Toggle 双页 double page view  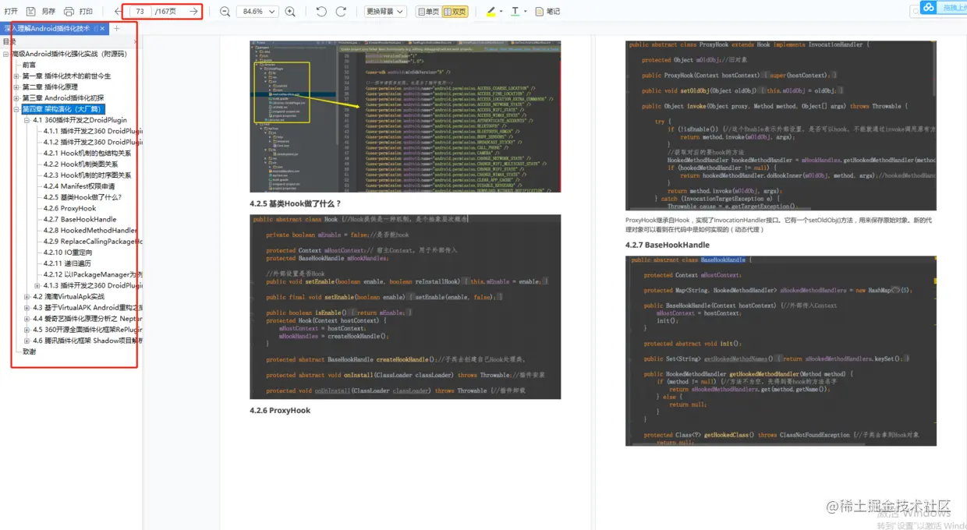point(455,12)
